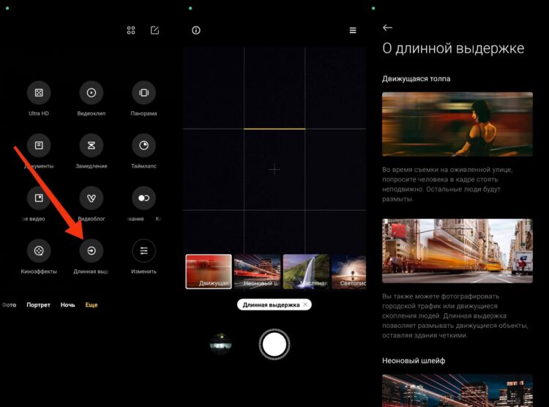549x407 pixels.
Task: Open Изменить to rearrange modes
Action: [x=143, y=251]
